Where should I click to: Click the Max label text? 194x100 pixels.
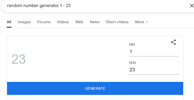[x=132, y=62]
